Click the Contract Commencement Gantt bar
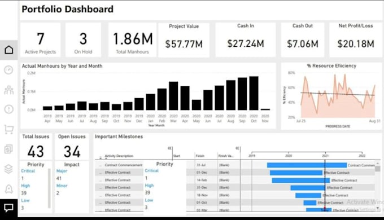Image resolution: width=384 pixels, height=220 pixels. click(307, 165)
